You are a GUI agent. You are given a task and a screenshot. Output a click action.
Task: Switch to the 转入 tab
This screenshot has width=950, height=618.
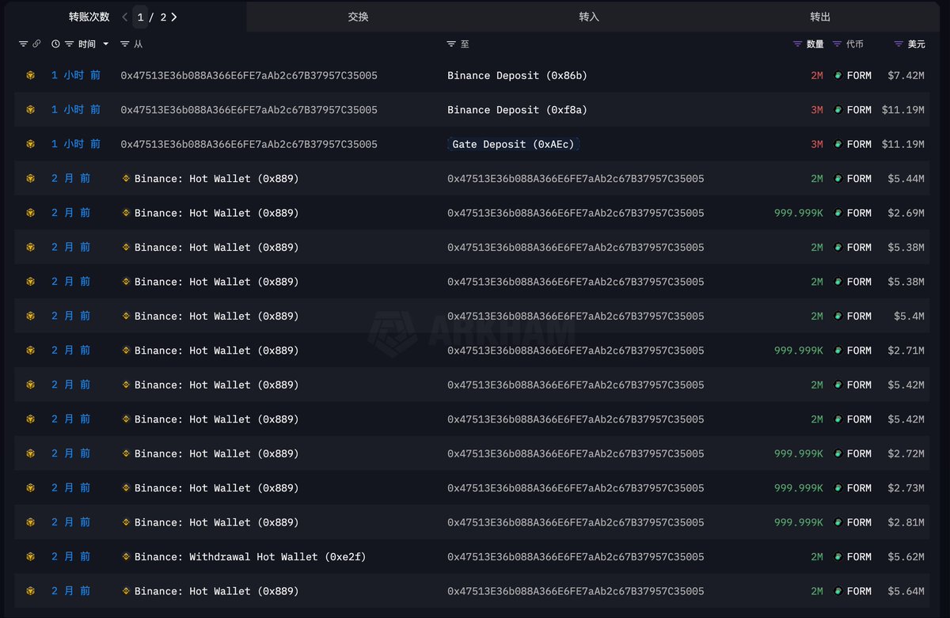pyautogui.click(x=589, y=17)
